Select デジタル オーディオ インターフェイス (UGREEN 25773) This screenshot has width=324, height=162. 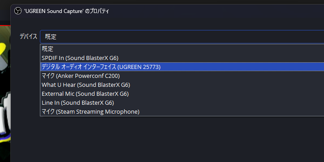(182, 67)
